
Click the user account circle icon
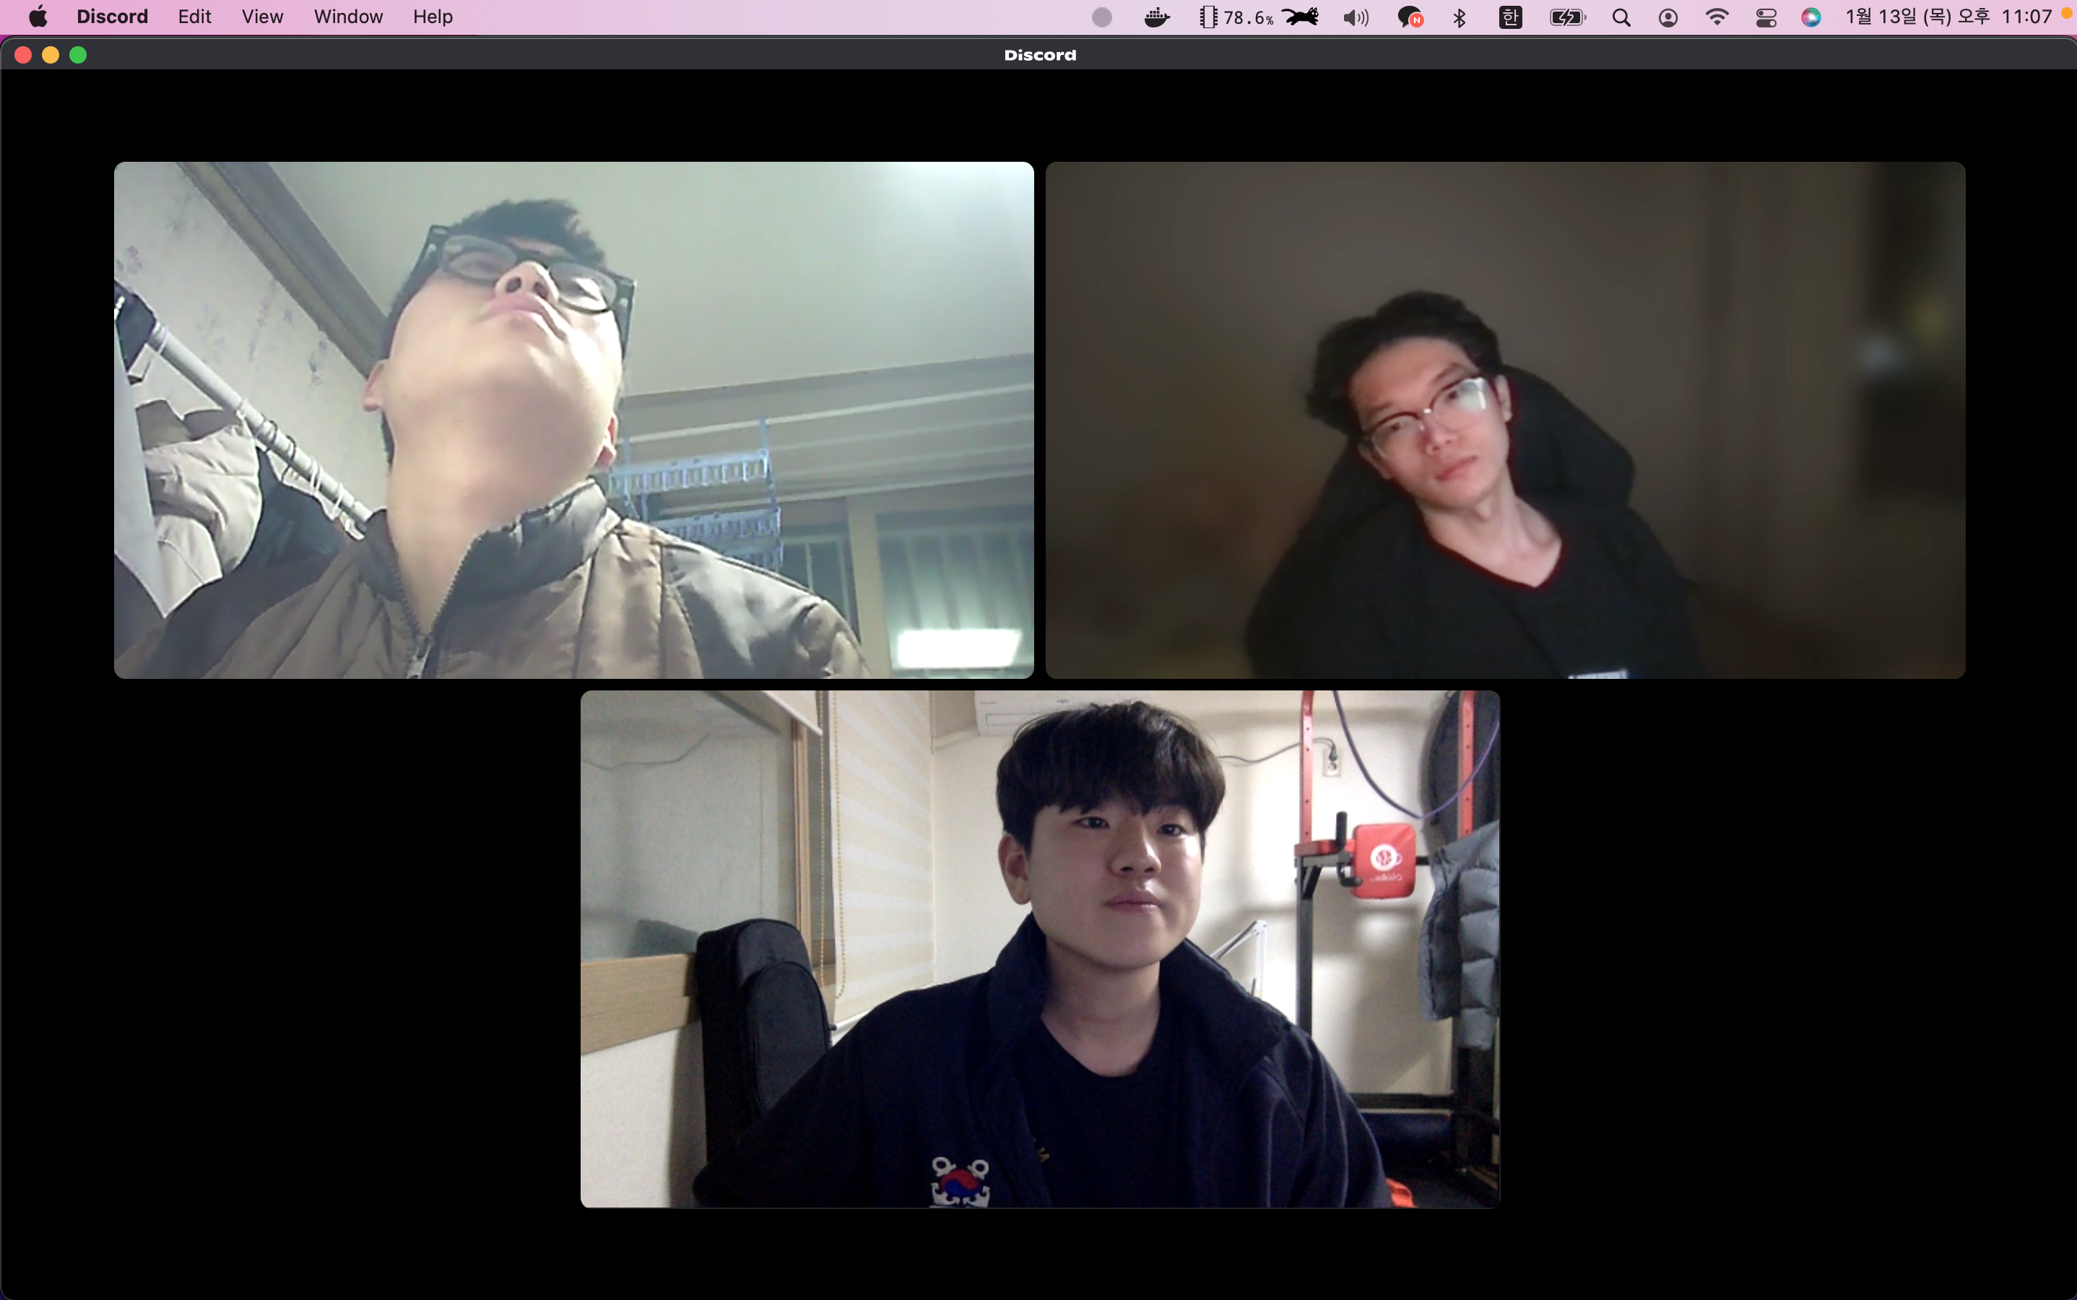tap(1668, 17)
